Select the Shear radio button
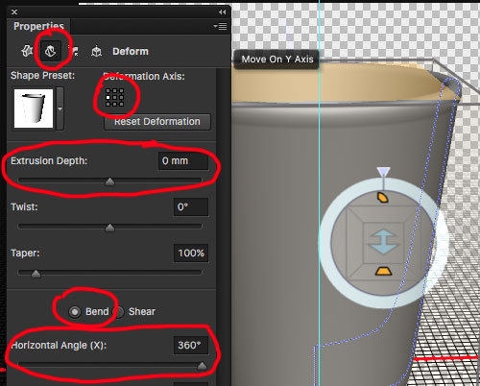This screenshot has width=480, height=386. point(119,312)
